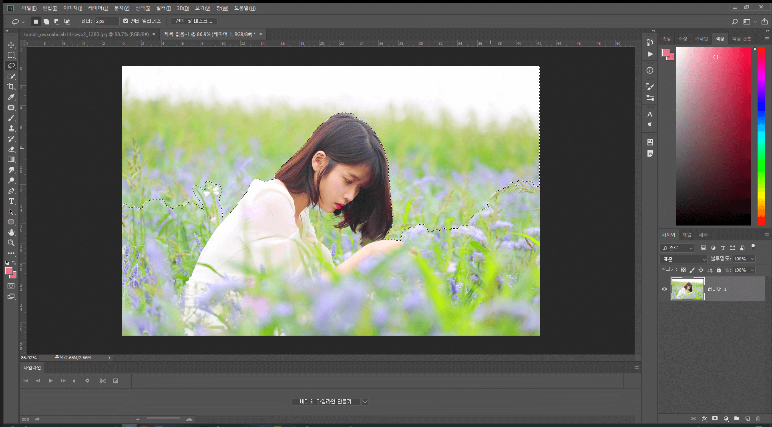772x427 pixels.
Task: Toggle the lock all layer button
Action: pos(719,270)
